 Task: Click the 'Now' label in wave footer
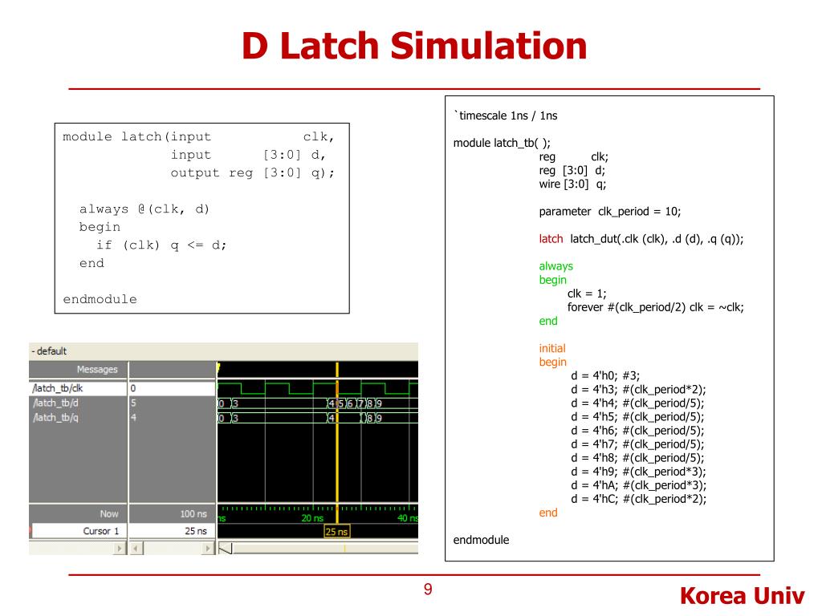coord(109,514)
